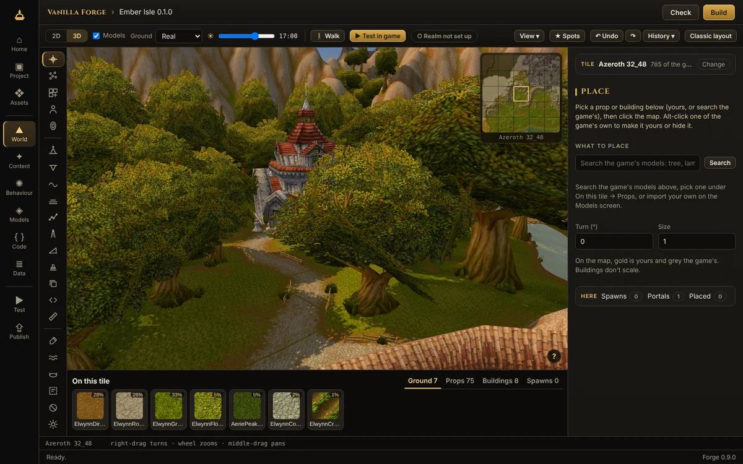Click the time of day slider
The height and width of the screenshot is (464, 743).
246,36
